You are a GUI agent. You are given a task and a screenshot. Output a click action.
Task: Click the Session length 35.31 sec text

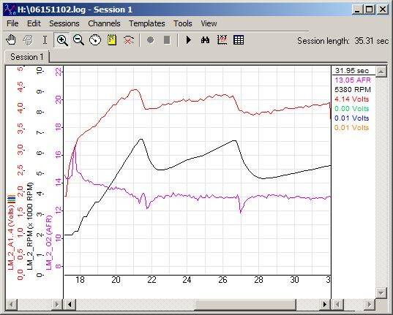(343, 41)
